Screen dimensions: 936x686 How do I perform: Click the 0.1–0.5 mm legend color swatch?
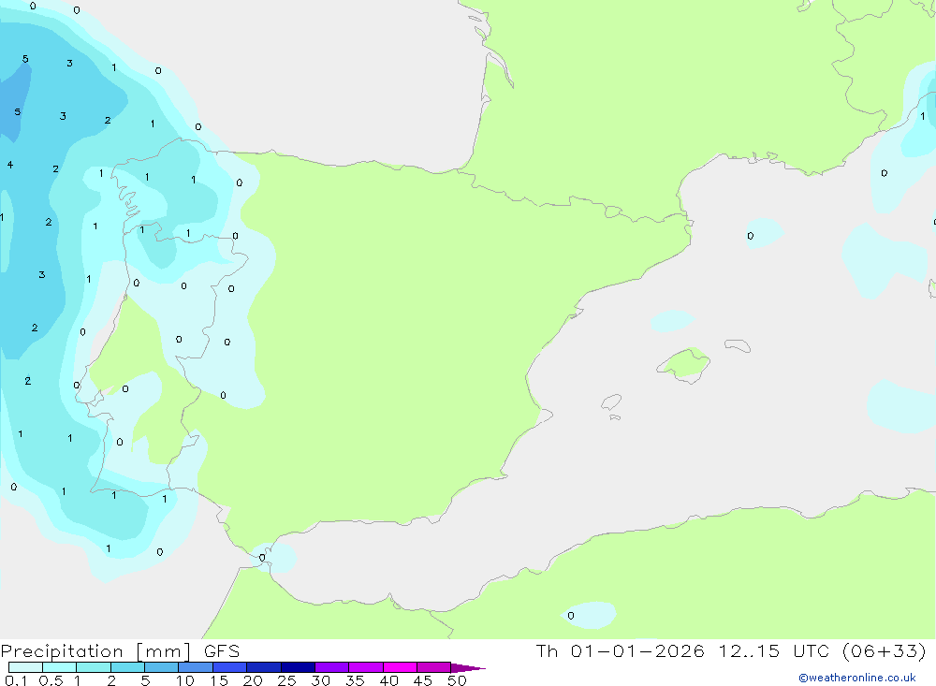click(x=25, y=667)
